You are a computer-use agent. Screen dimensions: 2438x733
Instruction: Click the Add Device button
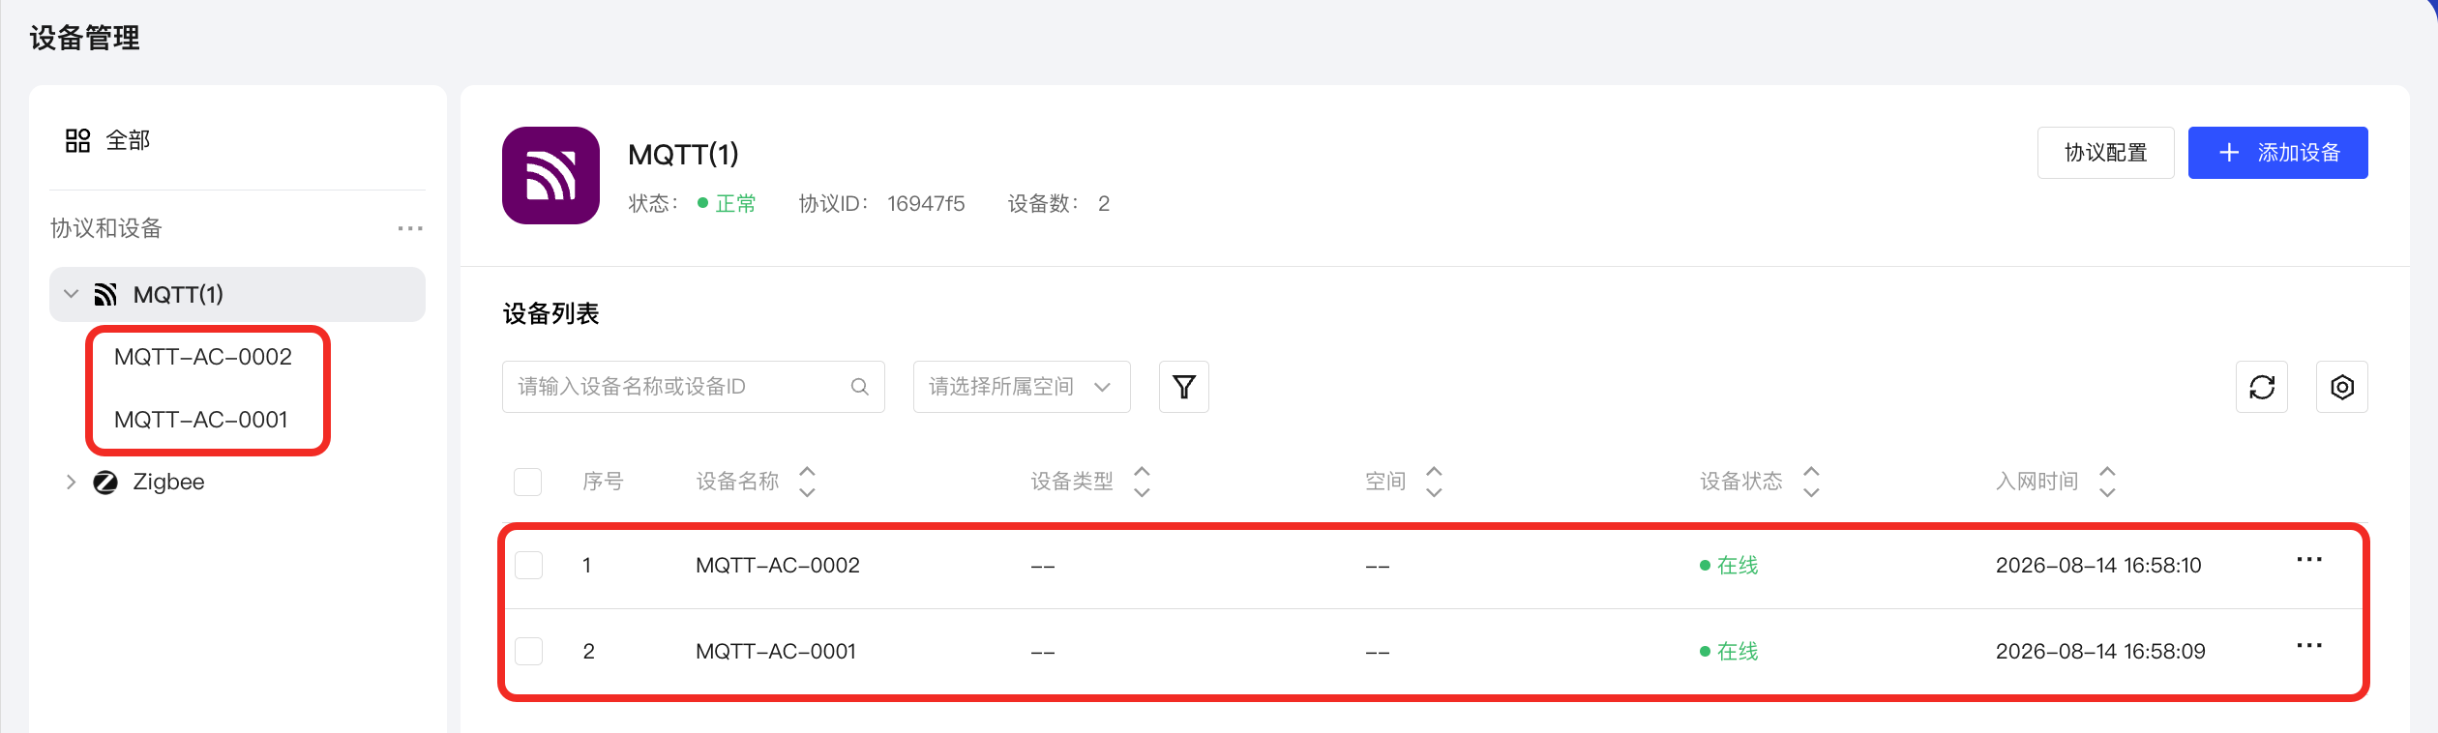click(x=2277, y=153)
